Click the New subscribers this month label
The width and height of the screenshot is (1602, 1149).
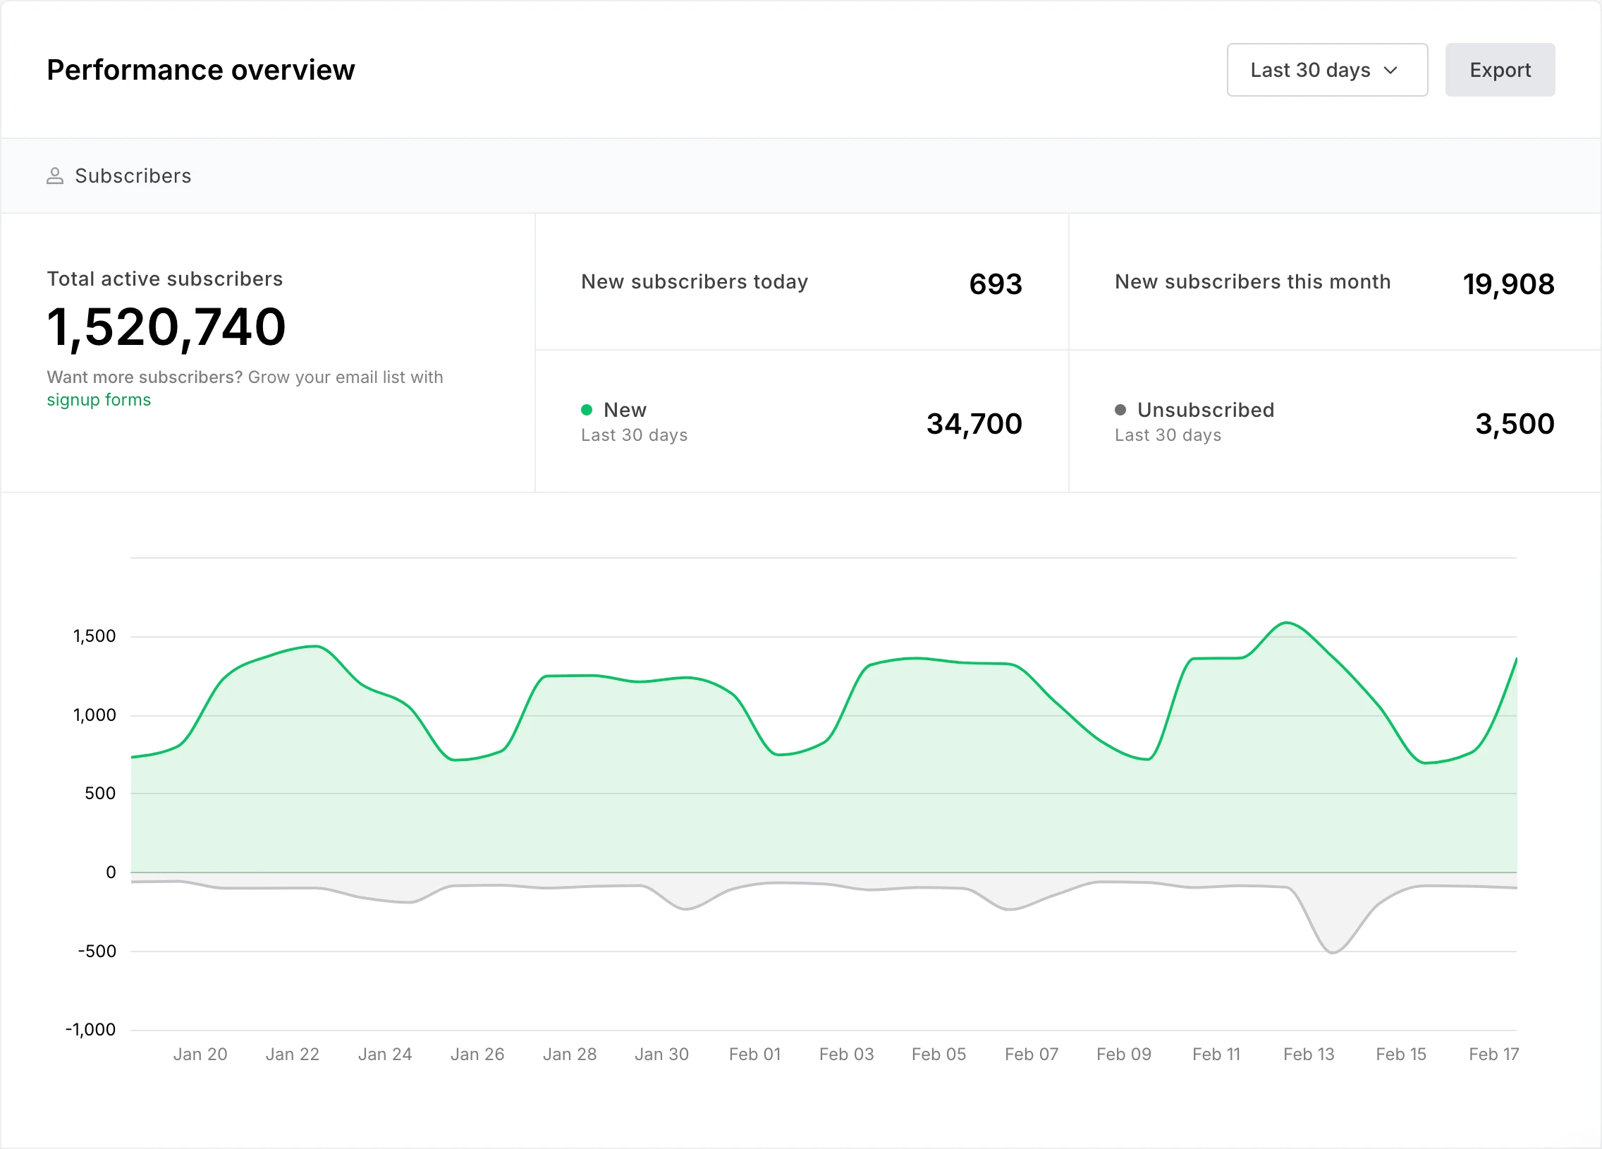[1252, 282]
